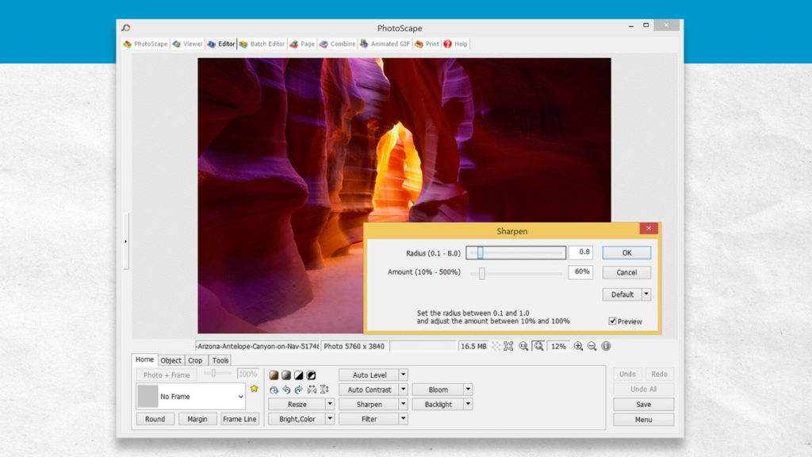The image size is (812, 457).
Task: Open the No Frame dropdown list
Action: pyautogui.click(x=242, y=396)
